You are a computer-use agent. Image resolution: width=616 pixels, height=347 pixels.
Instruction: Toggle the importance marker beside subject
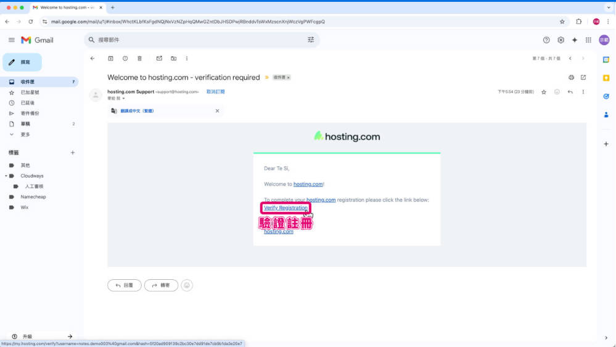[x=267, y=77]
